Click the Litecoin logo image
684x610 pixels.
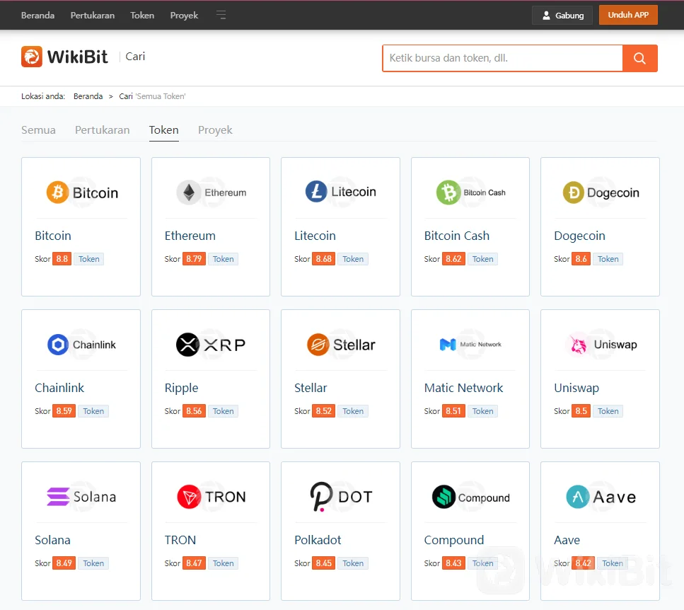(340, 192)
